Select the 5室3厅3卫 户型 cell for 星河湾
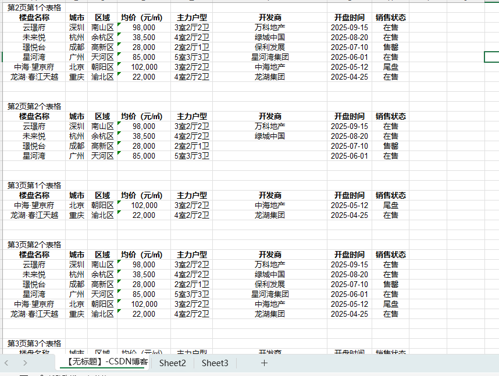This screenshot has width=499, height=376. point(191,57)
